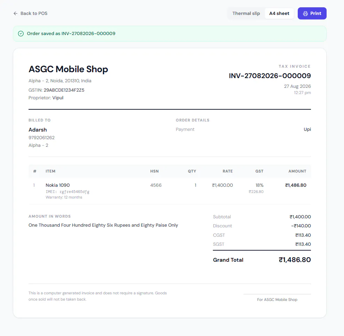Click the AMOUNT IN WORDS label

point(50,216)
